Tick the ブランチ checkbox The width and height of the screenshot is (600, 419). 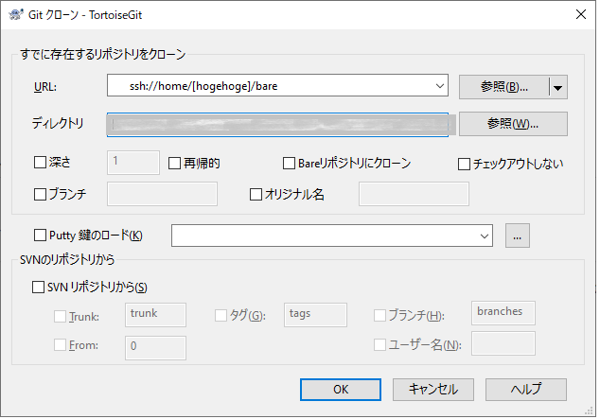tap(40, 194)
